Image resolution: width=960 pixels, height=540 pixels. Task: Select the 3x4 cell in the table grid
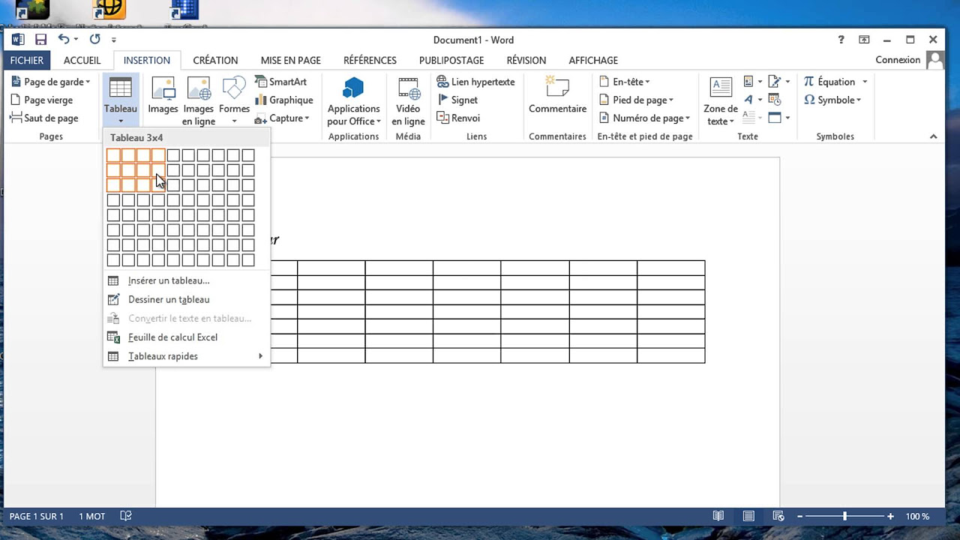coord(158,185)
